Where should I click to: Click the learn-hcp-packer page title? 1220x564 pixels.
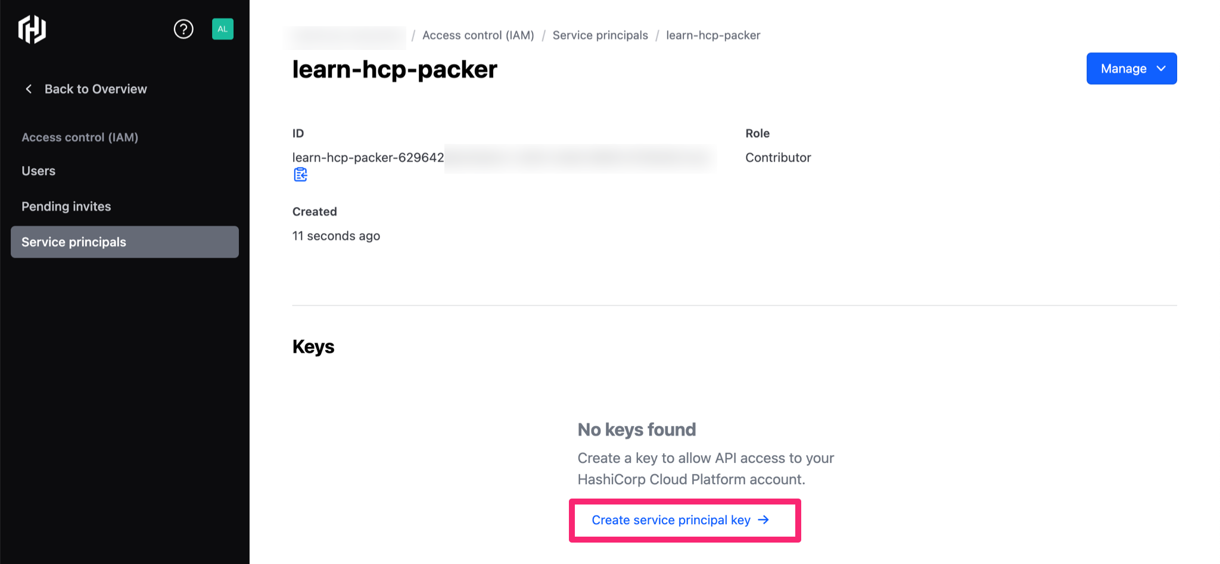pos(394,69)
